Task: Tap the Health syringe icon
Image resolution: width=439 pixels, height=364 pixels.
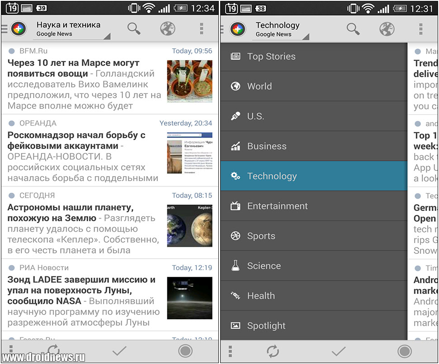Action: [235, 295]
